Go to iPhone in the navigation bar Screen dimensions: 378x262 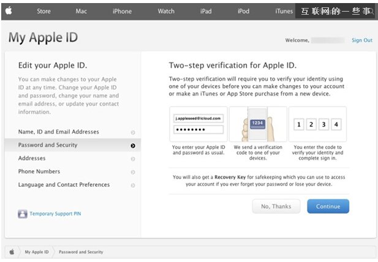coord(122,11)
